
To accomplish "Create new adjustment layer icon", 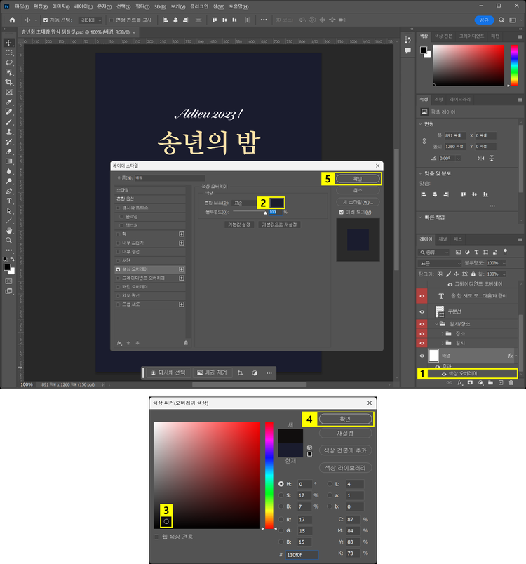I will click(x=480, y=383).
